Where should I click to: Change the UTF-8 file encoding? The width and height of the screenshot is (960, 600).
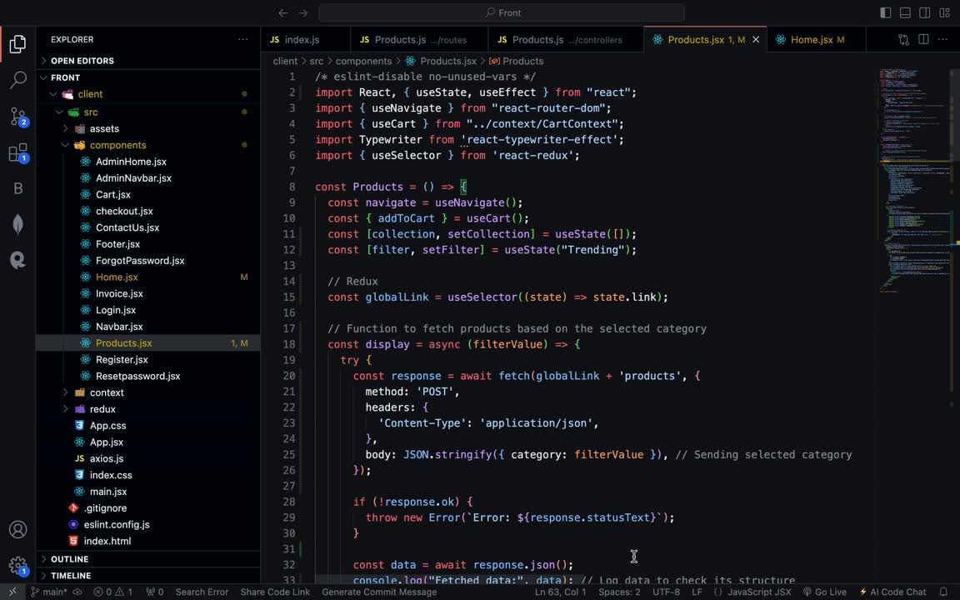coord(666,592)
